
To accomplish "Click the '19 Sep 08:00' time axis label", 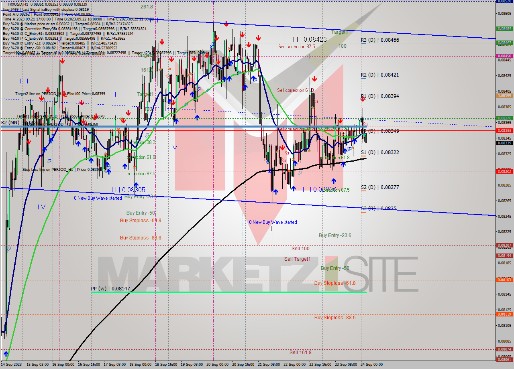I will [192, 365].
